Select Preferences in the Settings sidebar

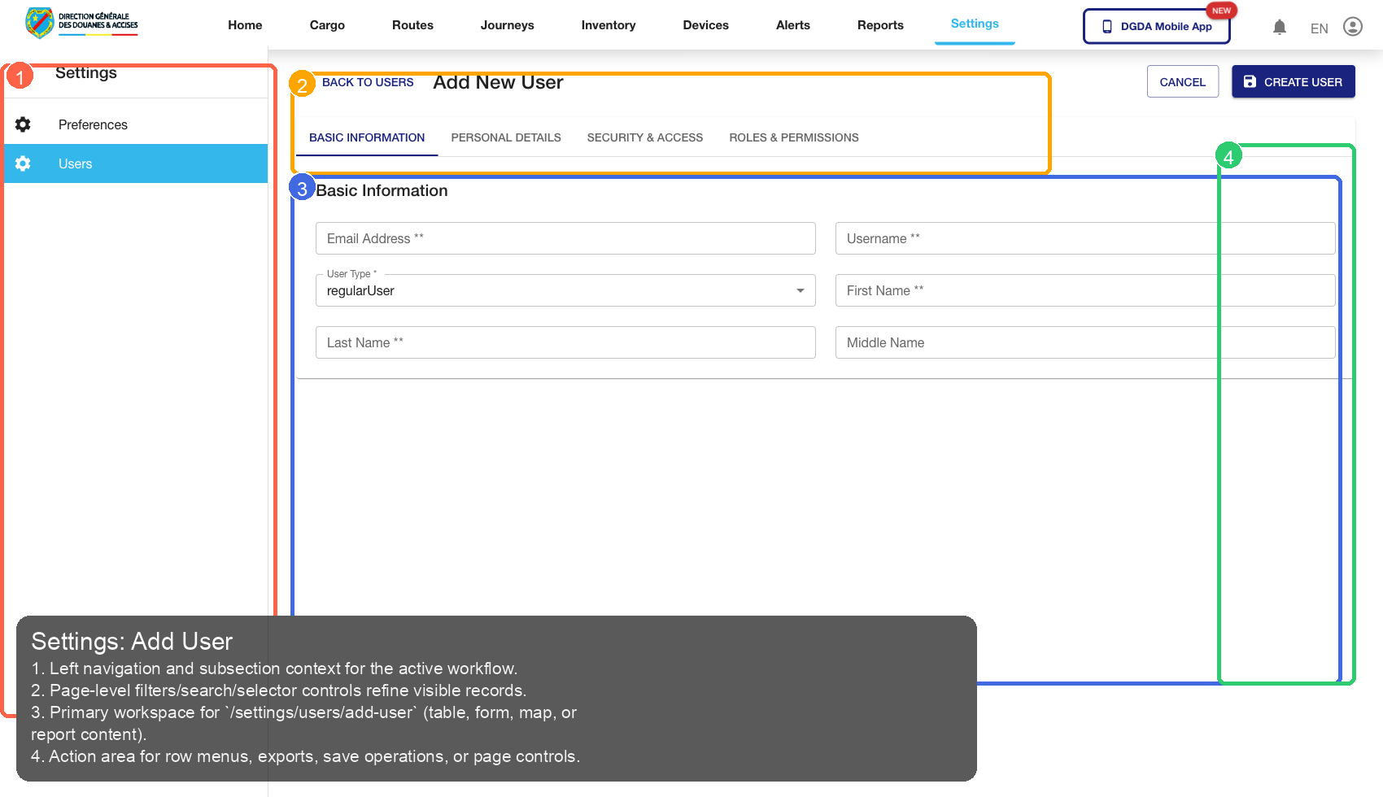pyautogui.click(x=92, y=124)
